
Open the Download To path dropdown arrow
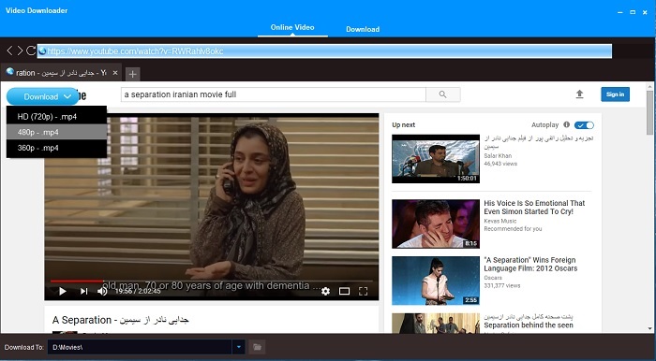[238, 347]
